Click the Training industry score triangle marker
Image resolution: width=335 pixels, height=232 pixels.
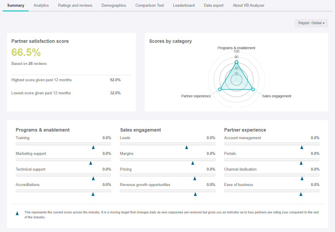[x=93, y=147]
